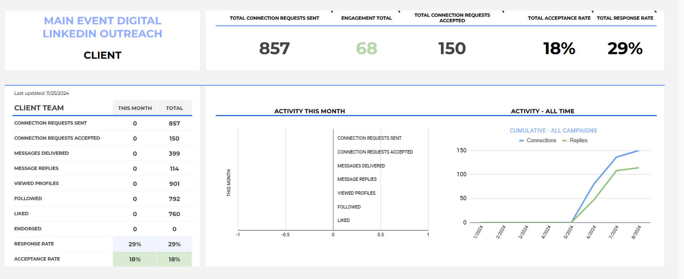Click the note indicator on Total Connection Requests Sent
The image size is (684, 279).
(x=332, y=12)
